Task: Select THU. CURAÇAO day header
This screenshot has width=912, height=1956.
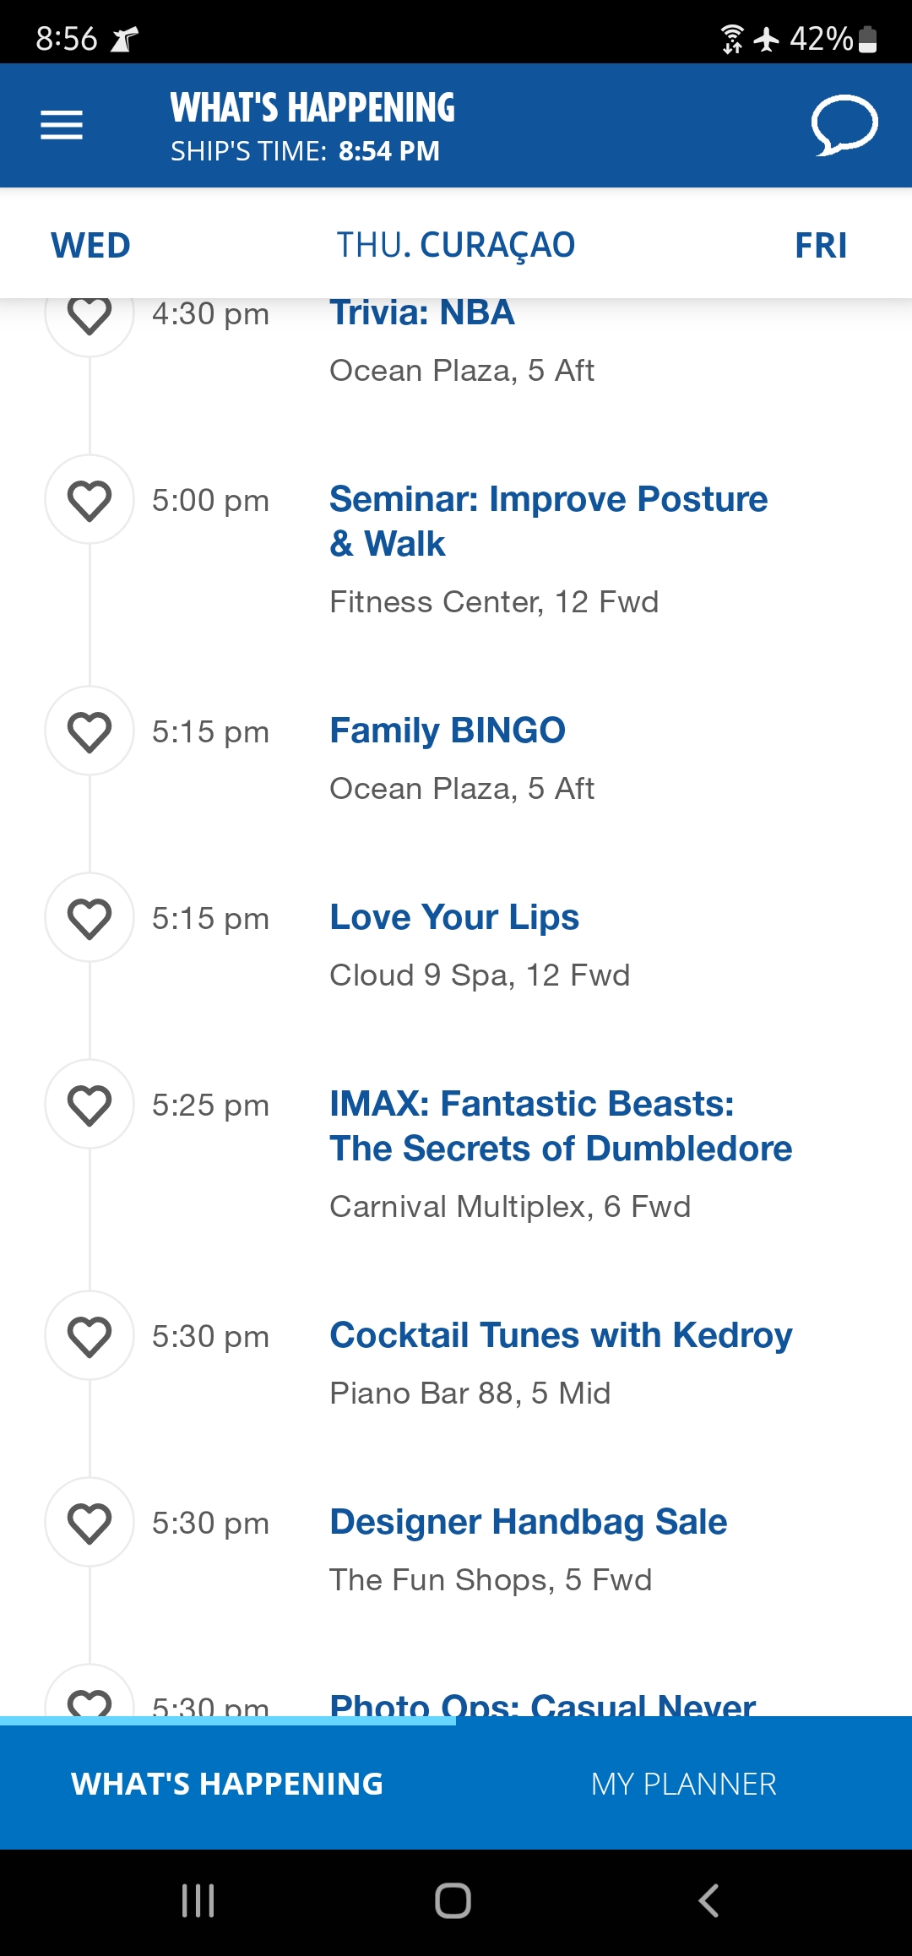Action: (x=456, y=245)
